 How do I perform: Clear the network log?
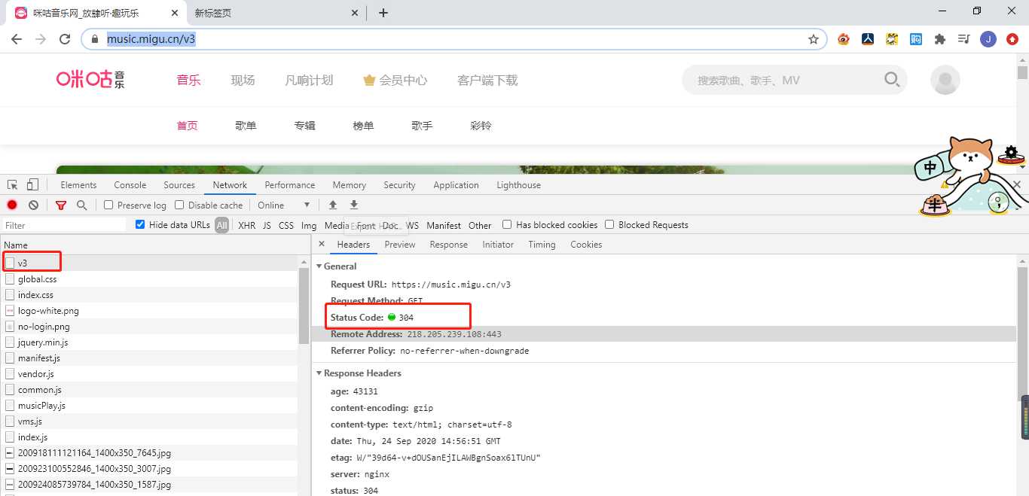pyautogui.click(x=33, y=205)
